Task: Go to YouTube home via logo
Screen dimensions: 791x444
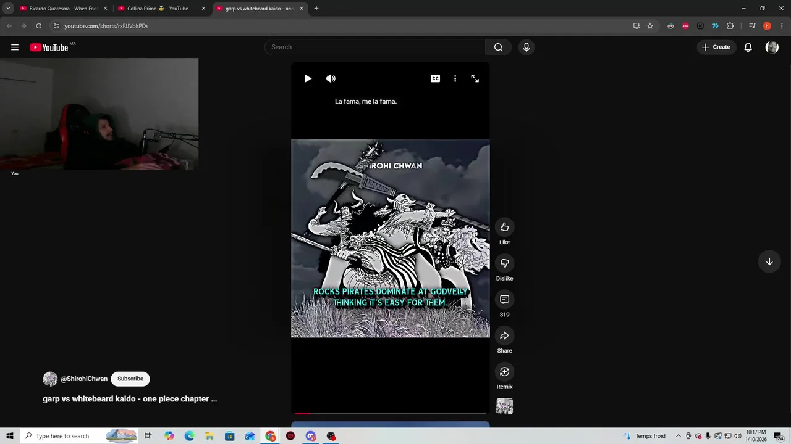Action: [49, 47]
